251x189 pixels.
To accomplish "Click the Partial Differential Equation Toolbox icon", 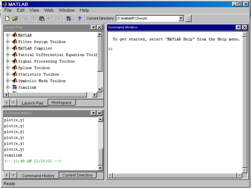I will coord(15,55).
